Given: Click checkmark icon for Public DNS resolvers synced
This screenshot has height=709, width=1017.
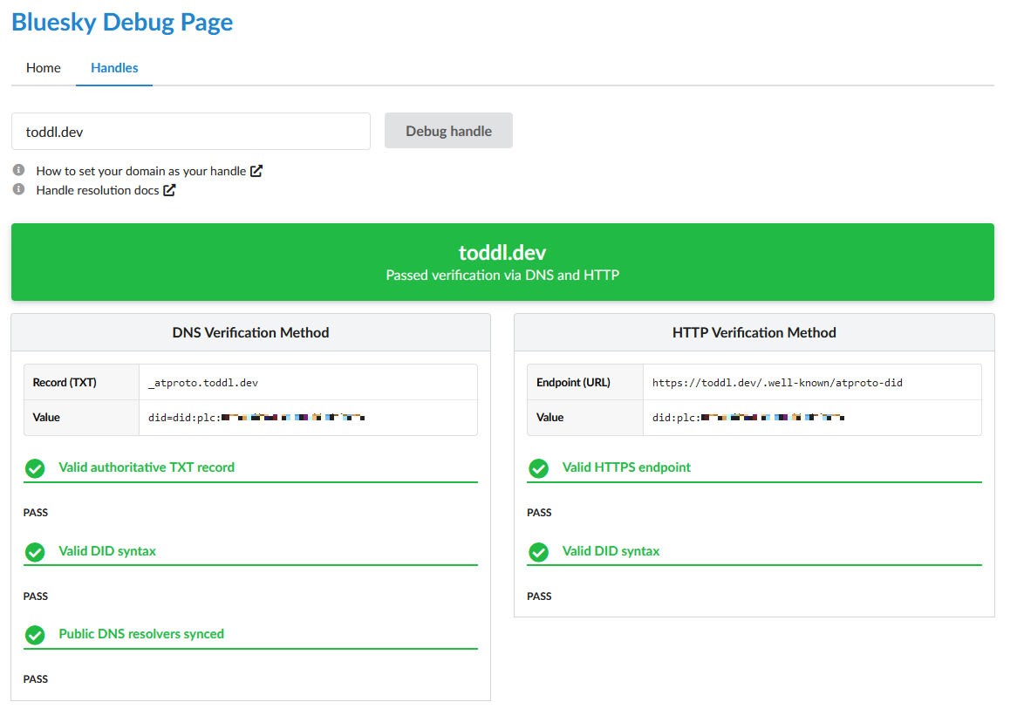Looking at the screenshot, I should 35,635.
